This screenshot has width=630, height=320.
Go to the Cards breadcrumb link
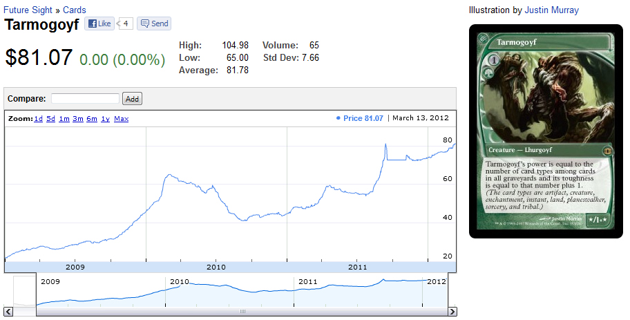click(x=75, y=10)
